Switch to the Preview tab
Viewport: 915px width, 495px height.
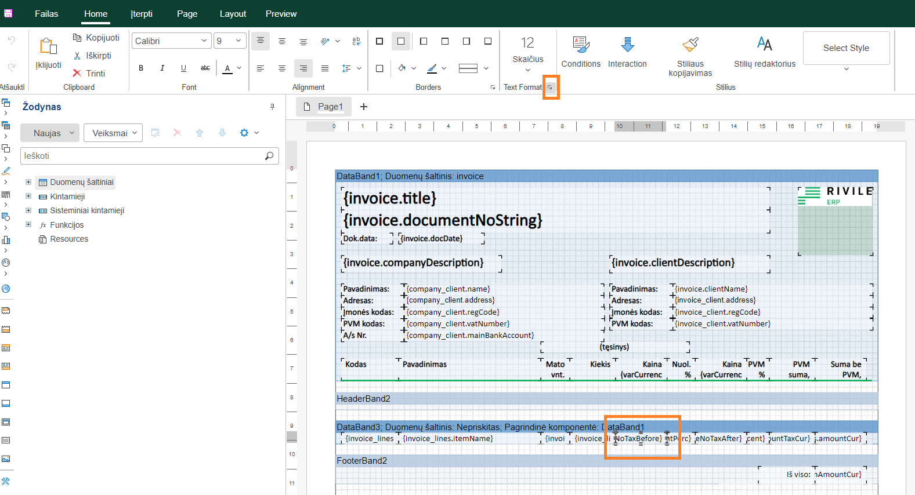(281, 14)
